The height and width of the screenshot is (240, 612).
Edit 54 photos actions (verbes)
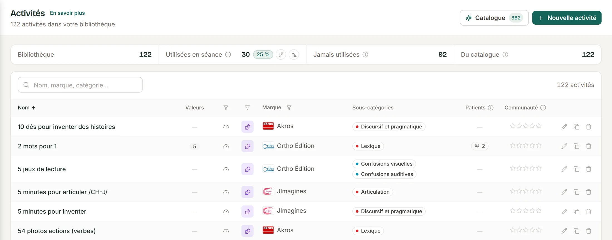click(564, 231)
